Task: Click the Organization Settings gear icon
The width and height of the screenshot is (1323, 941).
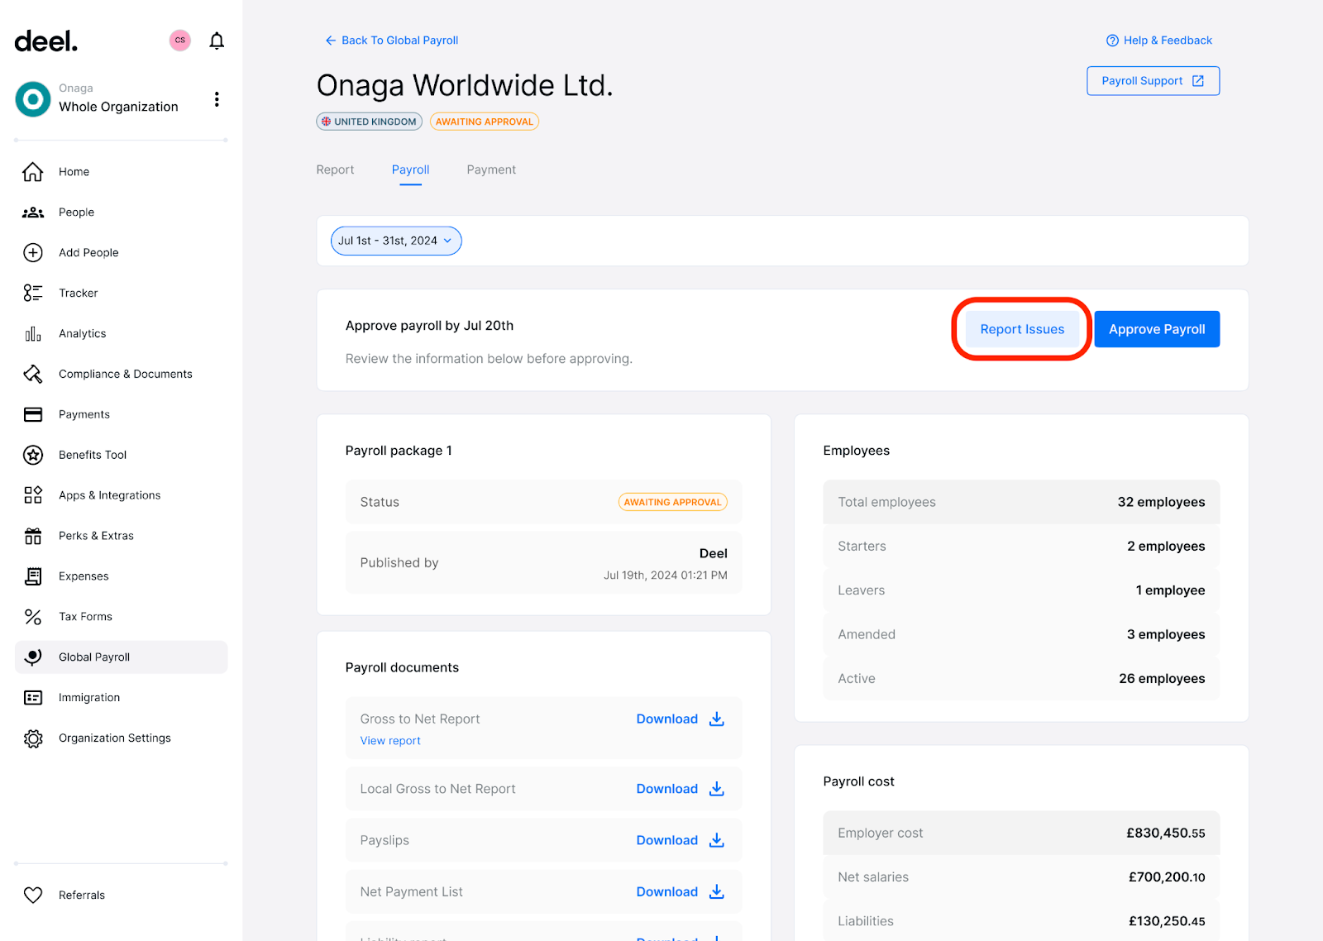Action: (33, 738)
